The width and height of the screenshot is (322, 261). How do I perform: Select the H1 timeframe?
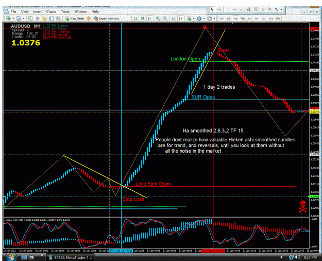click(250, 19)
